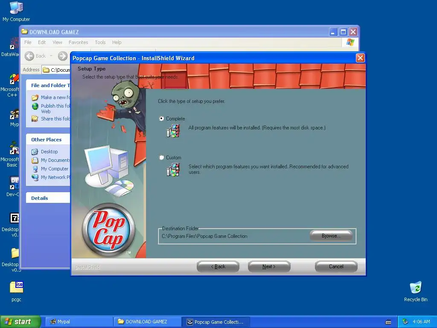
Task: Switch to Mypal in the taskbar
Action: coord(79,322)
